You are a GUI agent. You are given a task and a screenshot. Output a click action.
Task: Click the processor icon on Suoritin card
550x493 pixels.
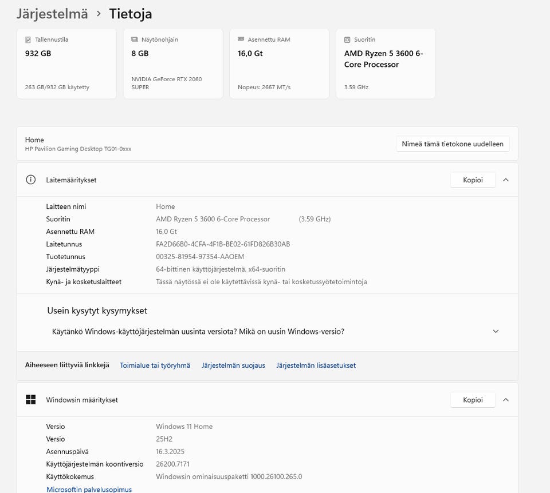(347, 40)
